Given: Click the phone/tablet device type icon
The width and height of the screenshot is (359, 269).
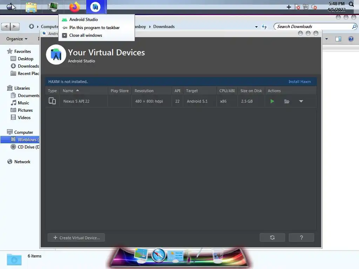Looking at the screenshot, I should (x=52, y=101).
